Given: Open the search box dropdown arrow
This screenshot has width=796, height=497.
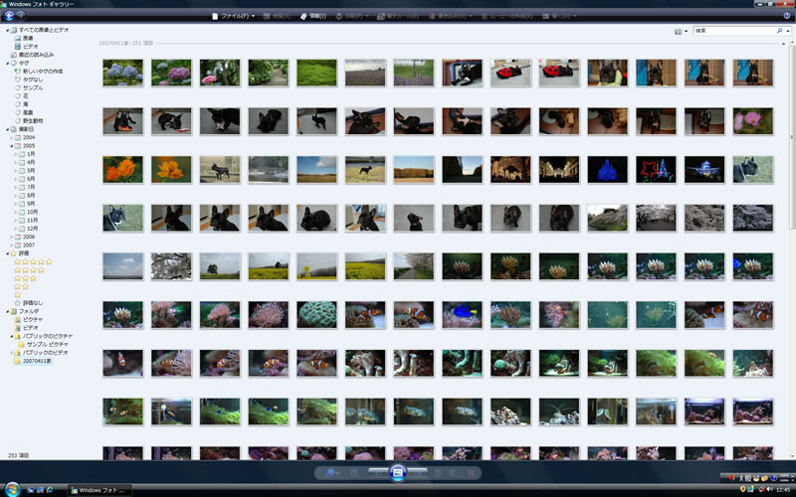Looking at the screenshot, I should click(788, 31).
